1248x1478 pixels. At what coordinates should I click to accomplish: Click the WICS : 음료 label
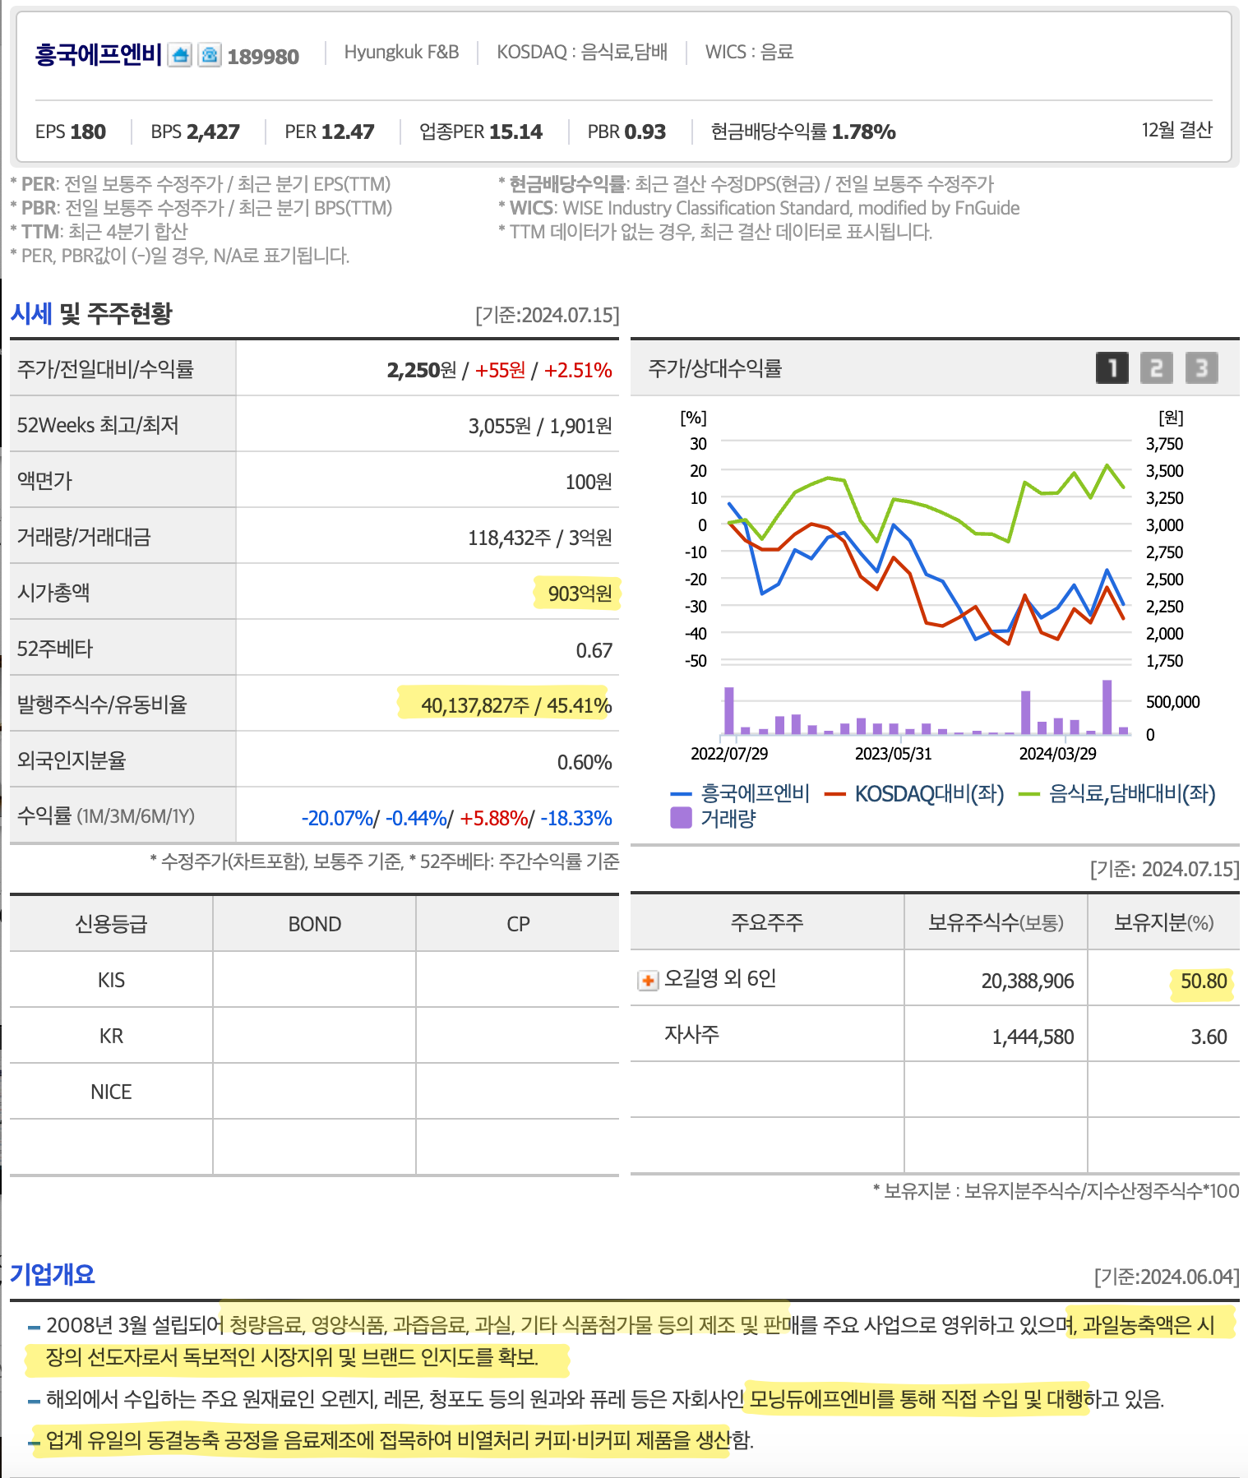749,52
